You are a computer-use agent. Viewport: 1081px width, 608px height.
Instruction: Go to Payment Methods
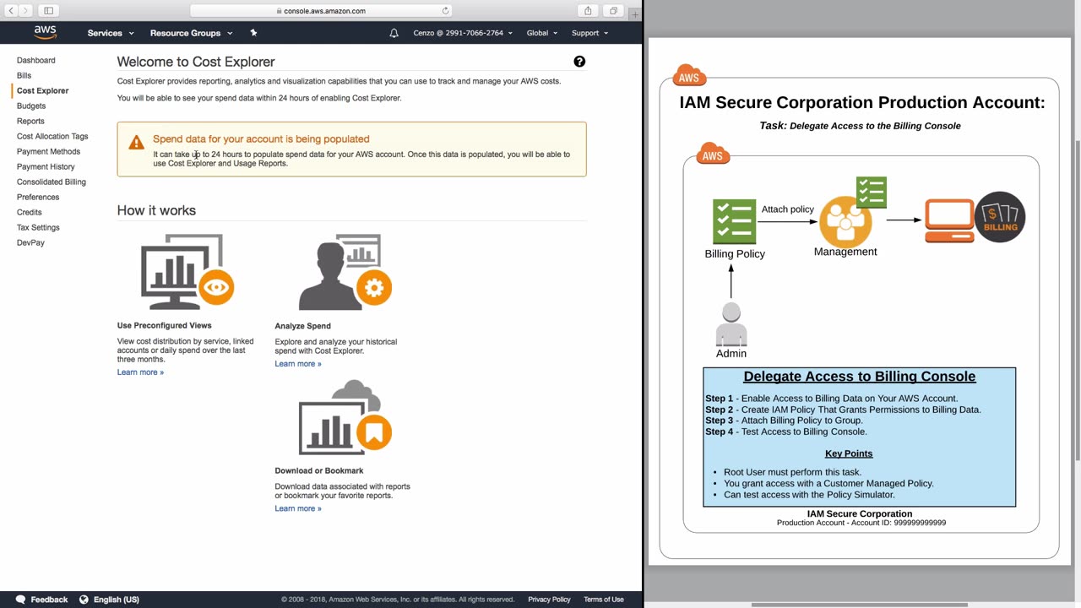[x=48, y=152]
